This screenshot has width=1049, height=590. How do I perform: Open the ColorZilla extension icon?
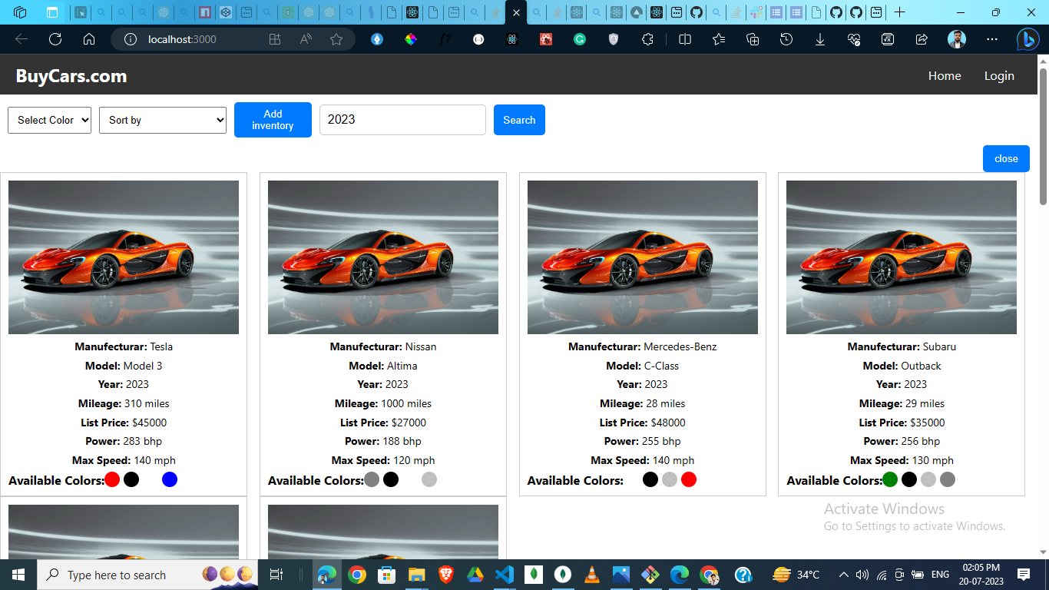(x=411, y=39)
